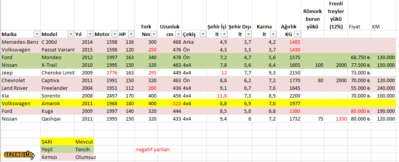Open the Uzunluk cm filter dropdown

pyautogui.click(x=178, y=34)
